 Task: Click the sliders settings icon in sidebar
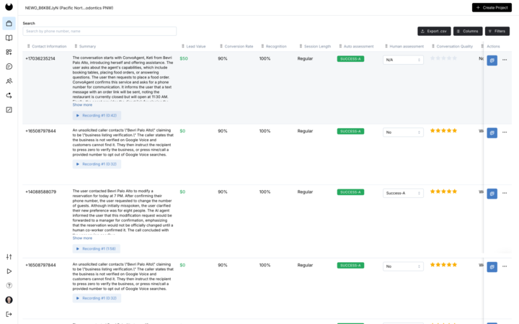[x=9, y=256]
